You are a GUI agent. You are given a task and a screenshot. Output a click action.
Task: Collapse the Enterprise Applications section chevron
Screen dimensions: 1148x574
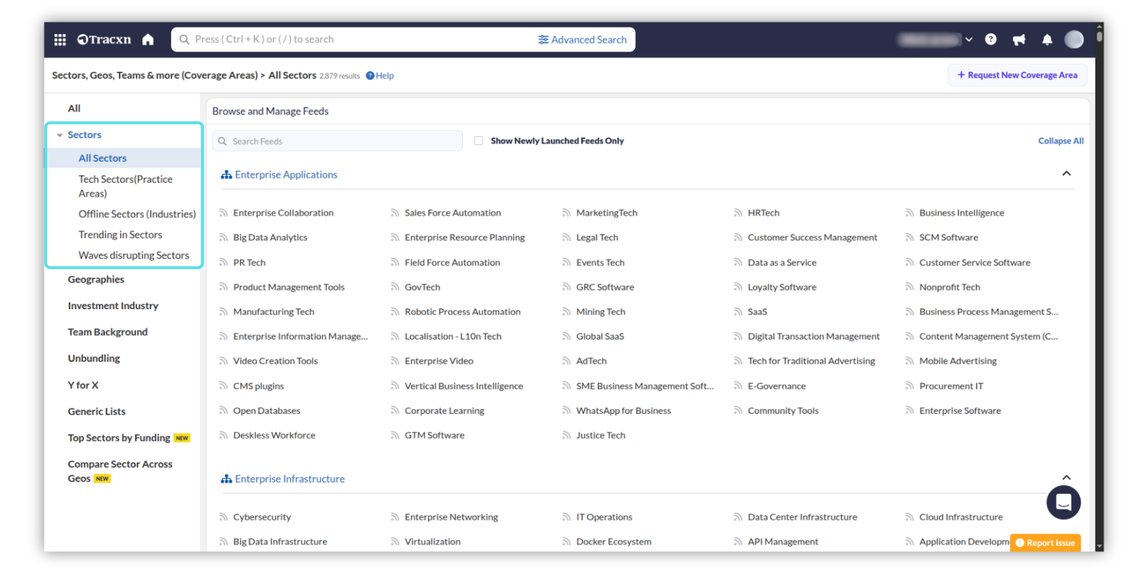click(x=1066, y=174)
